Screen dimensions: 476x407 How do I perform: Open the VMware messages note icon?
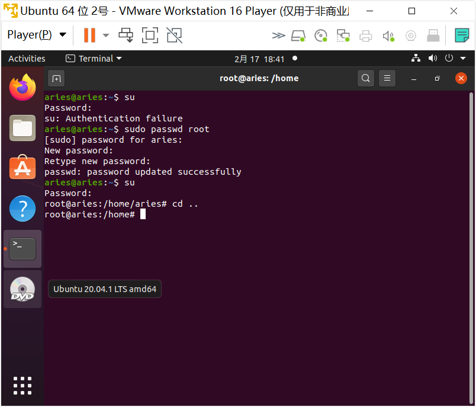(x=462, y=35)
